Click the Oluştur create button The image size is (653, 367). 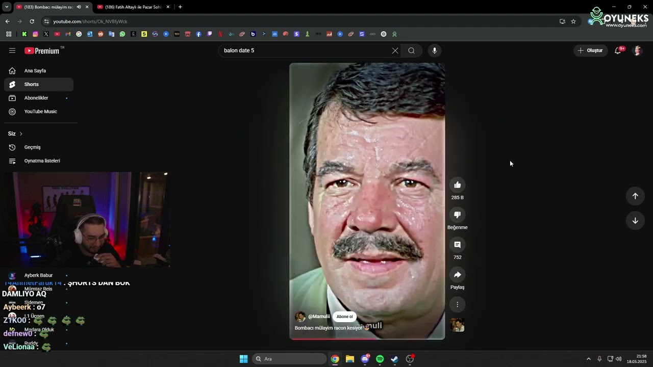tap(591, 50)
